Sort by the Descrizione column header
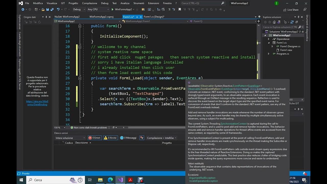The height and width of the screenshot is (184, 327). point(81,143)
